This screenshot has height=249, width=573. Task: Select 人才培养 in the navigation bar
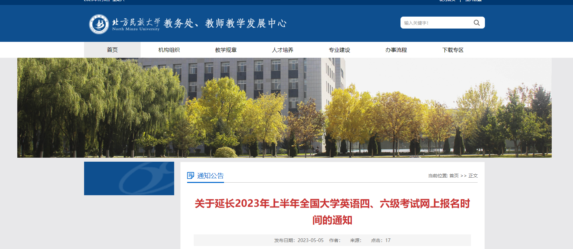click(283, 50)
